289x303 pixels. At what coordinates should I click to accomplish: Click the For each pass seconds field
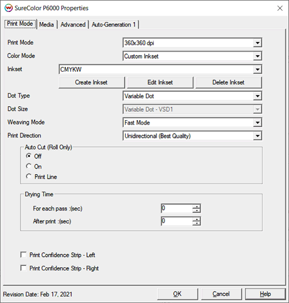click(x=177, y=208)
